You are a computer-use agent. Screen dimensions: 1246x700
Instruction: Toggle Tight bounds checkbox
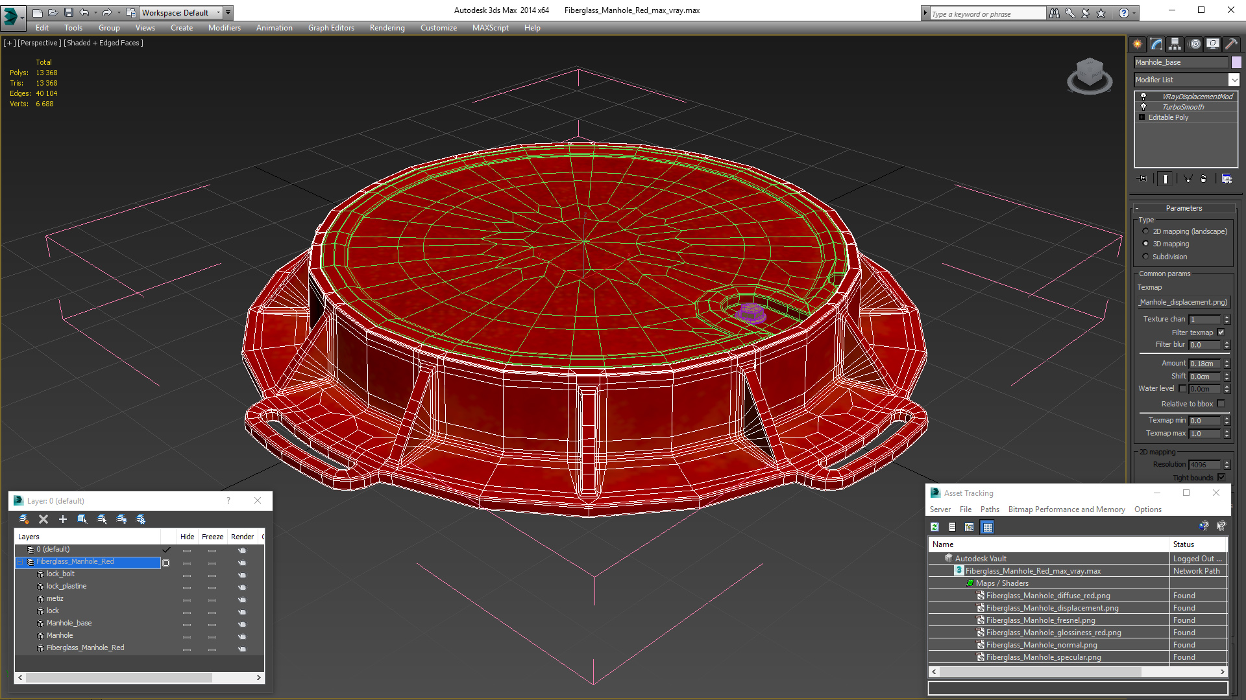click(1221, 478)
